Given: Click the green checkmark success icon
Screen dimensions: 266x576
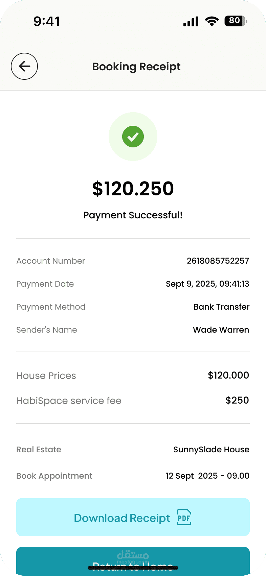Looking at the screenshot, I should coord(133,137).
